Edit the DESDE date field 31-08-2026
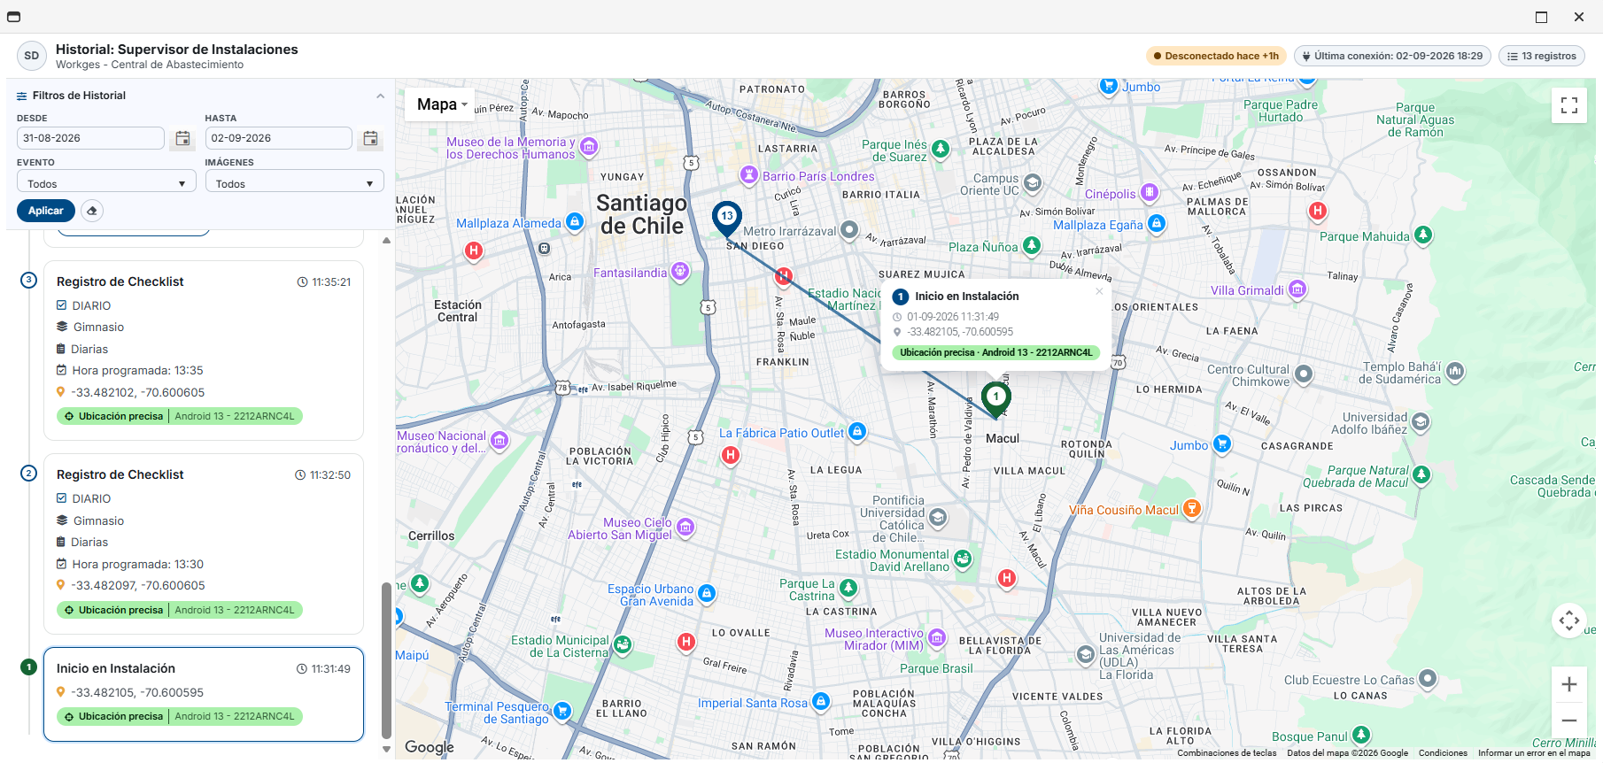1603x763 pixels. click(90, 138)
